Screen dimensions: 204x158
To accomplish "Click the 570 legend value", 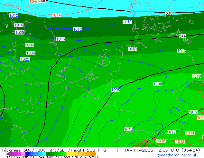I will pyautogui.click(x=75, y=157).
